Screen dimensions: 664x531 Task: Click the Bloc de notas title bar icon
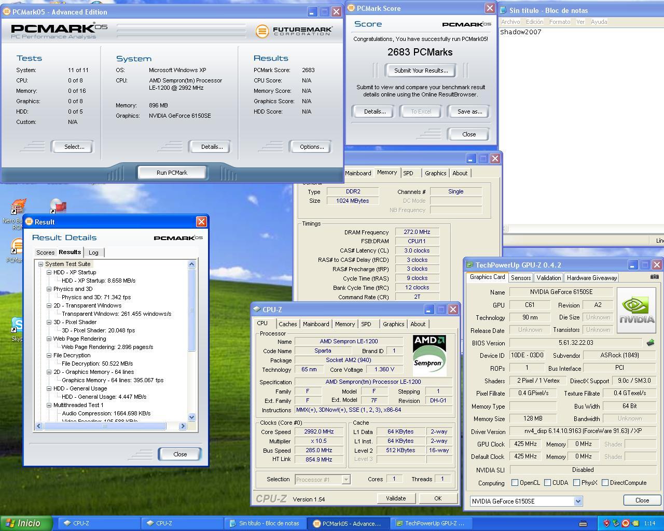(503, 10)
